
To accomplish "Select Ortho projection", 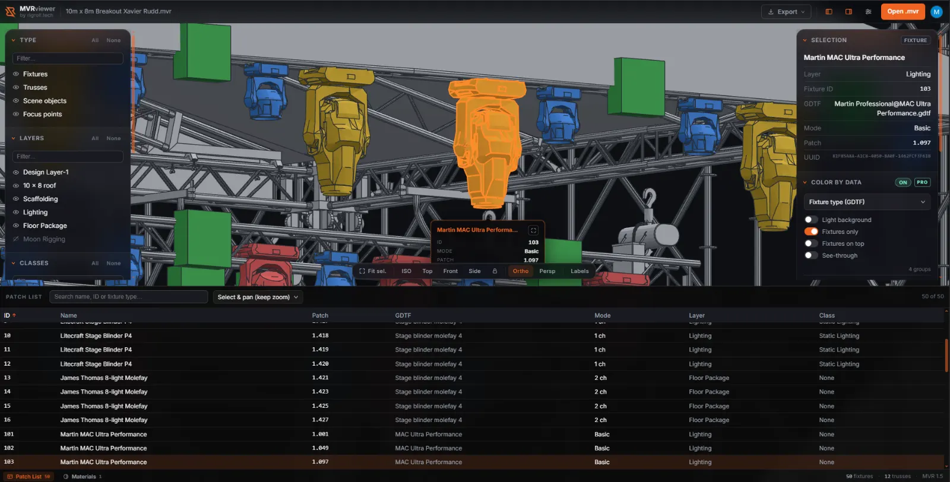I will coord(521,271).
